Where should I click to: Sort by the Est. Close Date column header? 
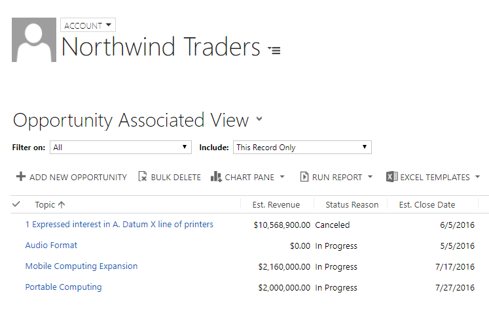(x=427, y=204)
